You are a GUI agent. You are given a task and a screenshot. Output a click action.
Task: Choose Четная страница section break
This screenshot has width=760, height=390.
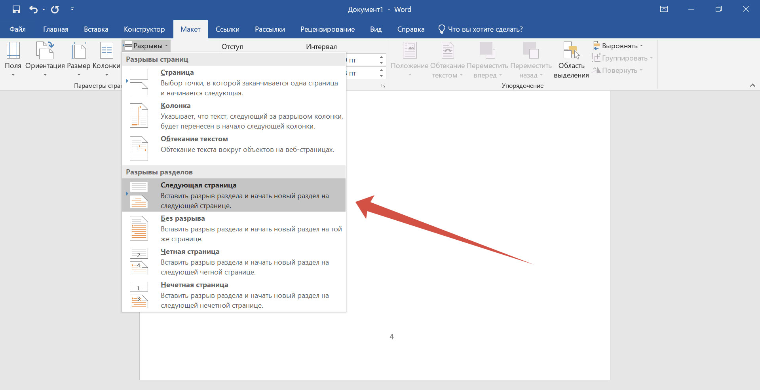pos(234,261)
